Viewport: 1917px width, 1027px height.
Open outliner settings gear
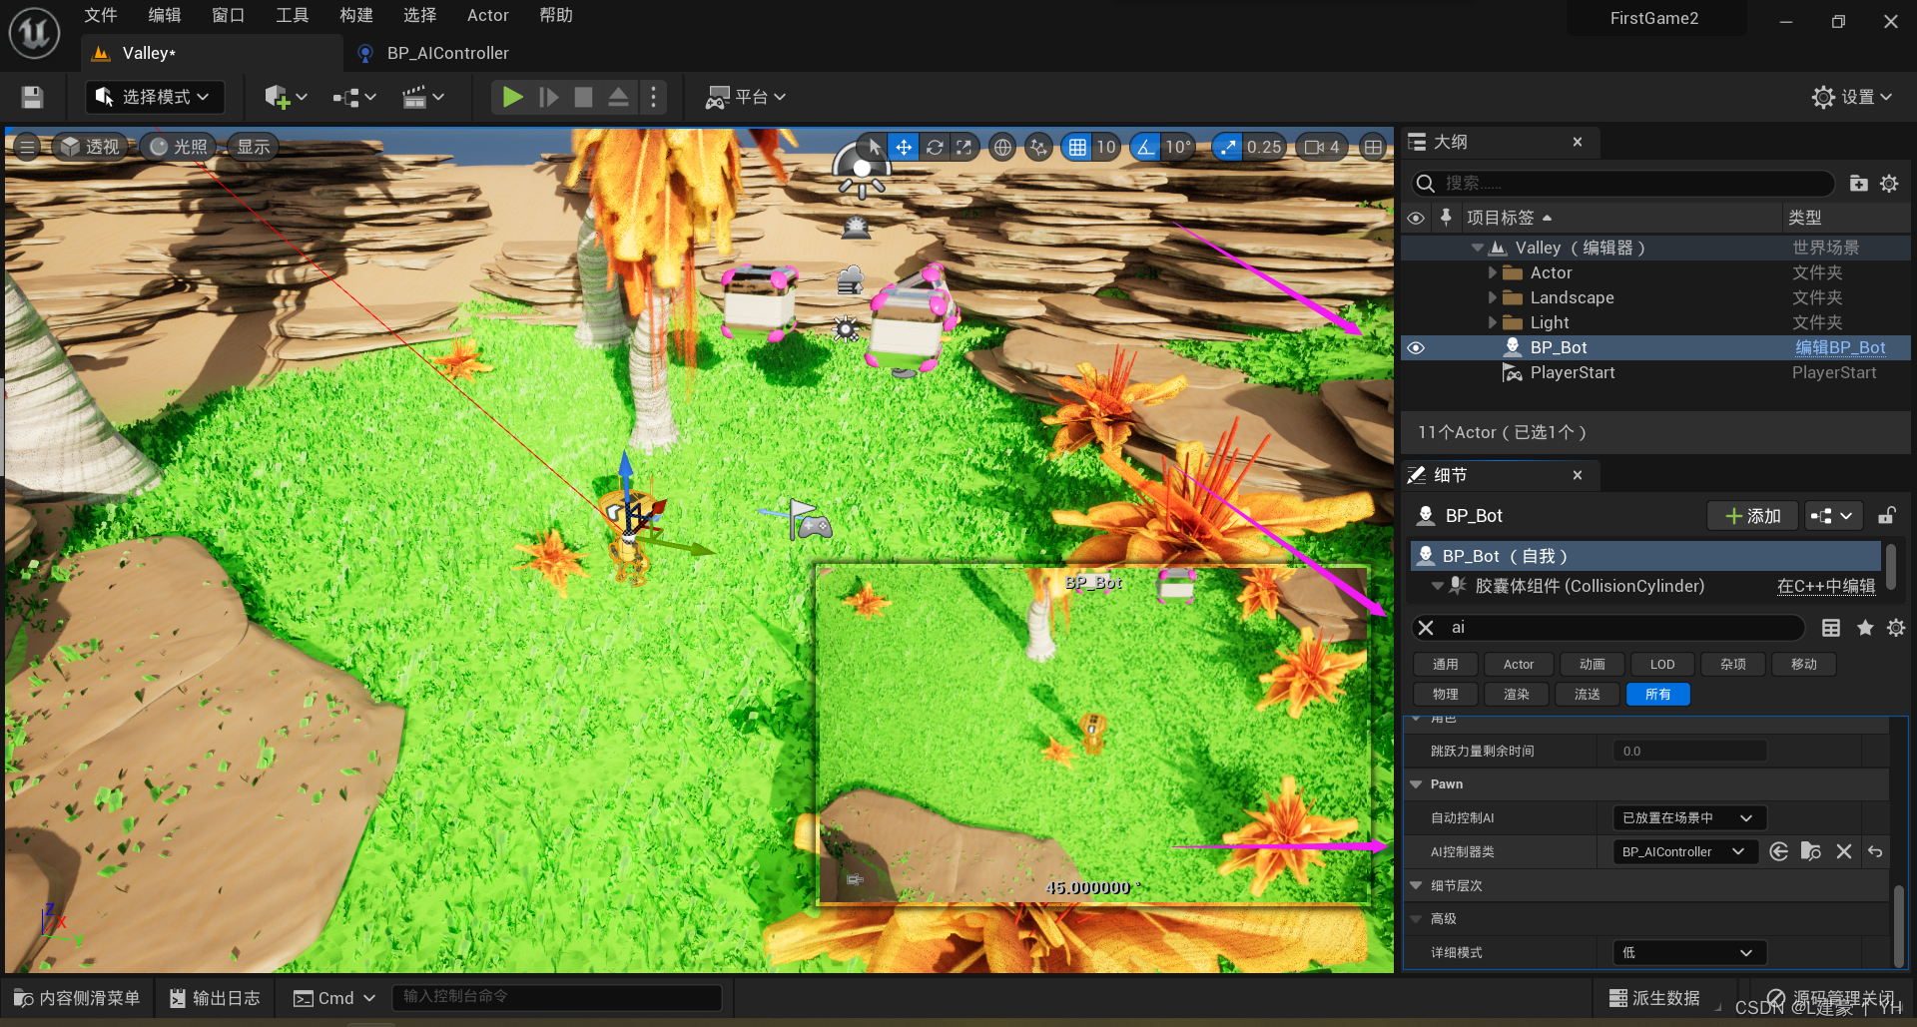point(1889,183)
